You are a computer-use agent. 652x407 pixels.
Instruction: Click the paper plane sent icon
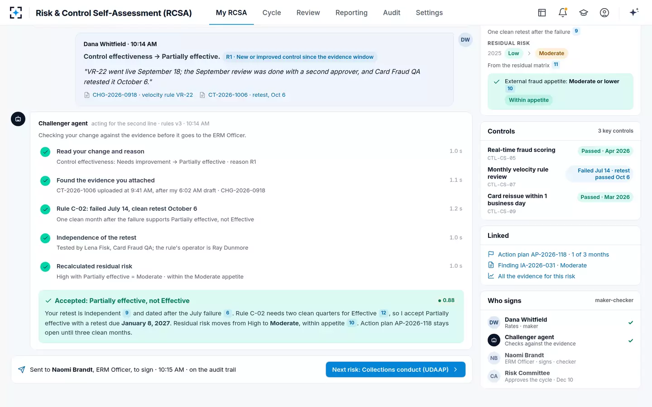pyautogui.click(x=21, y=369)
